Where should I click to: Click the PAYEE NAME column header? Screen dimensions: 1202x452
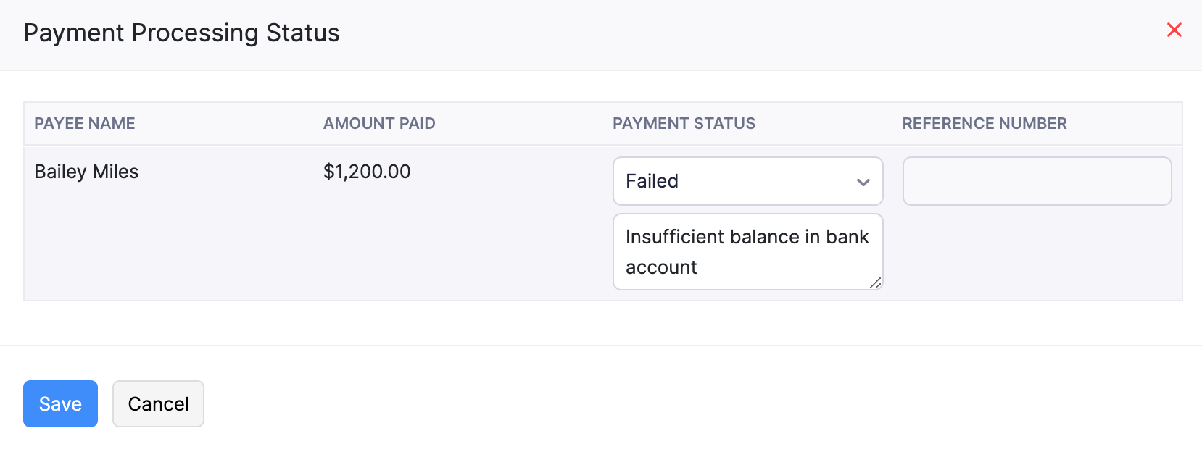[x=84, y=123]
